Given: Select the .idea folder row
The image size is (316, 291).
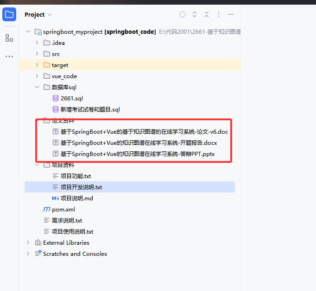Looking at the screenshot, I should coord(130,43).
